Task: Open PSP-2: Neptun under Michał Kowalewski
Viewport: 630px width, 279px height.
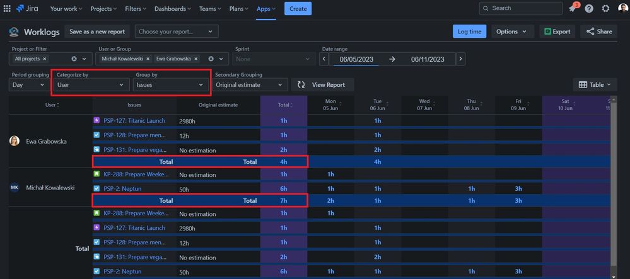Action: (122, 188)
